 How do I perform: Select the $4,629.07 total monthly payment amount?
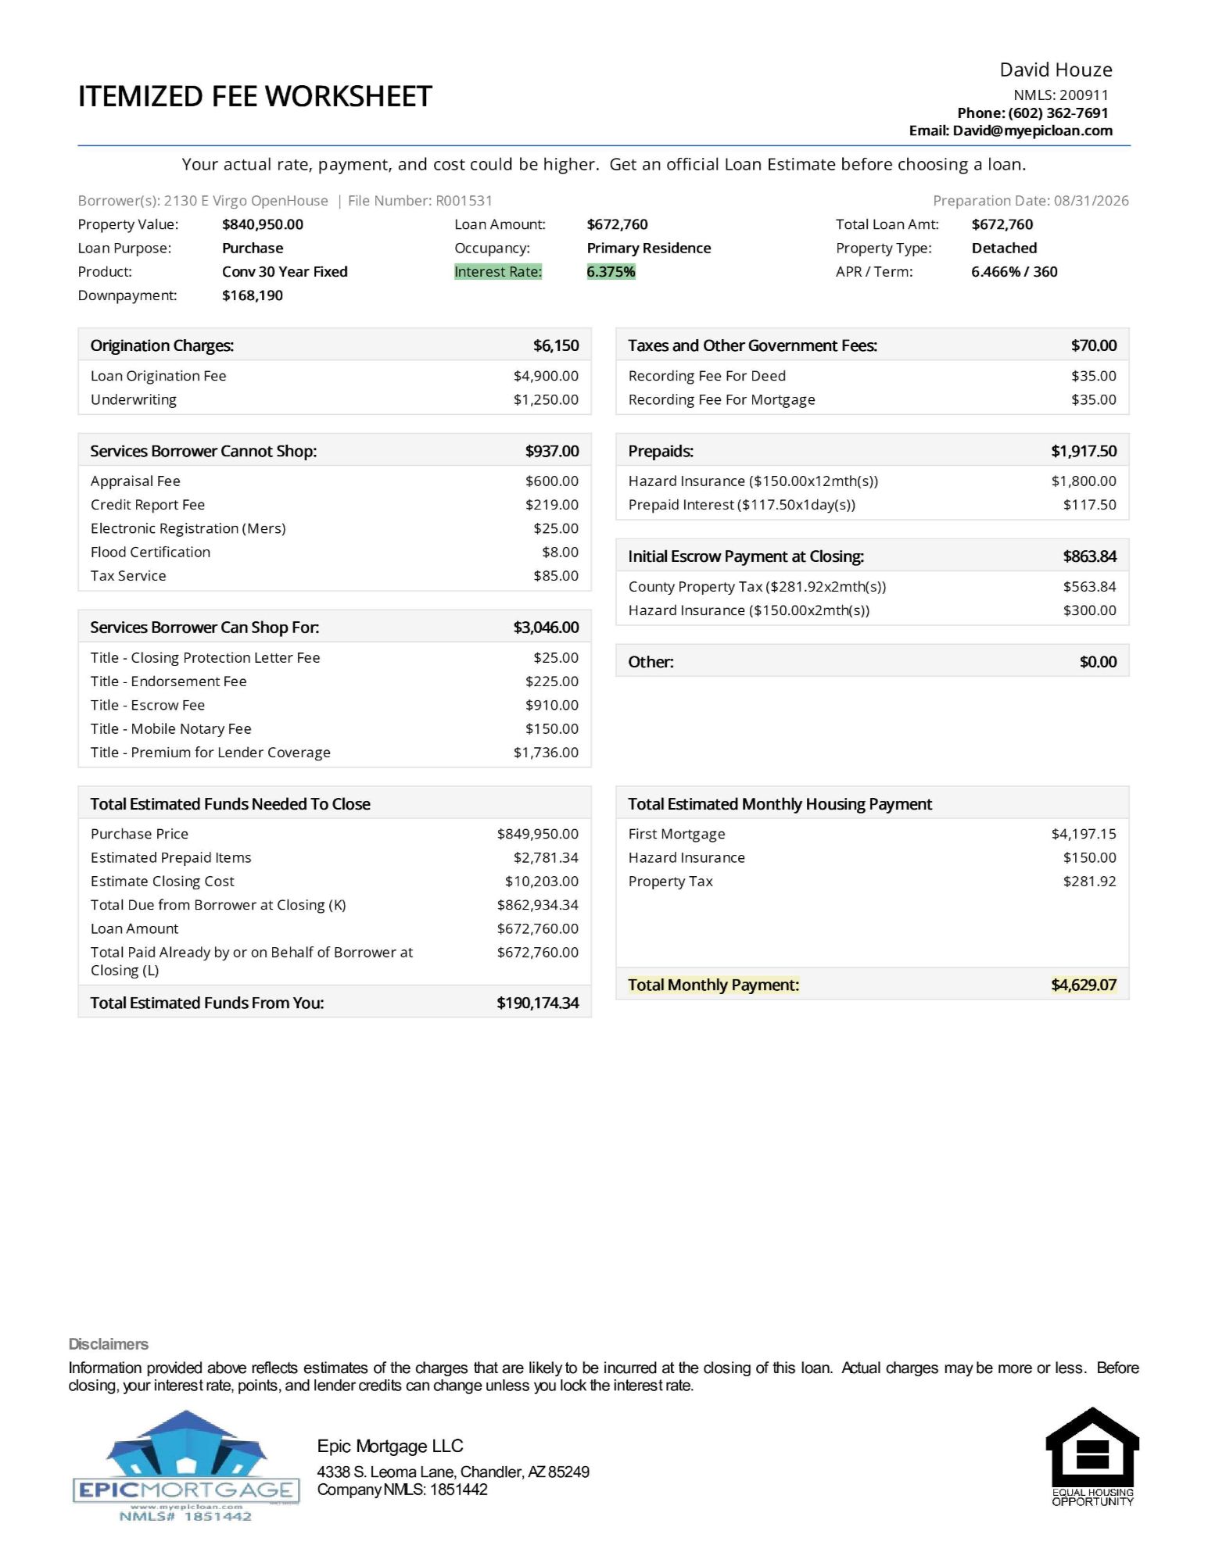[1084, 985]
